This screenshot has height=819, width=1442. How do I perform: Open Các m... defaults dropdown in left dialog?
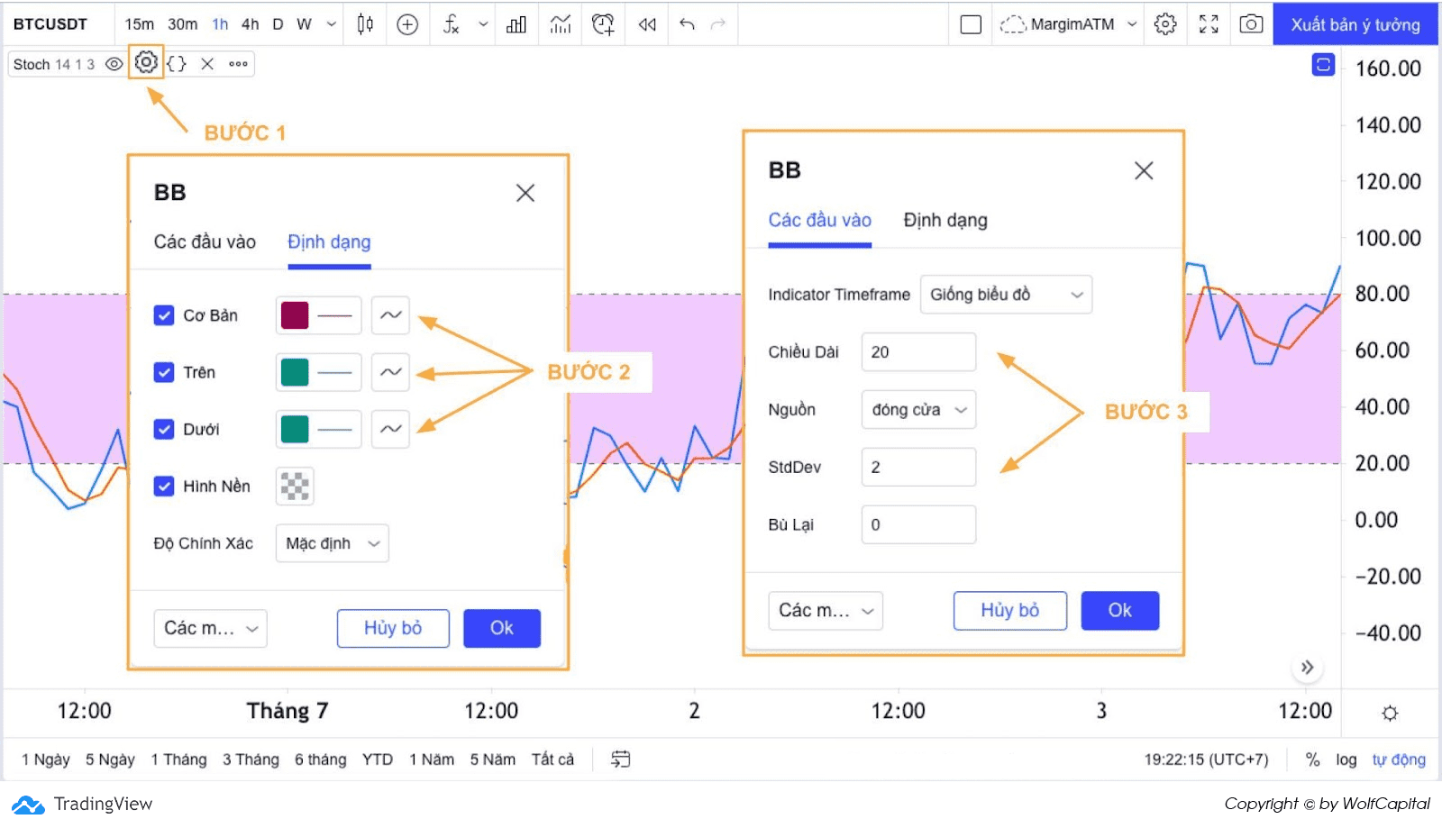pos(211,628)
